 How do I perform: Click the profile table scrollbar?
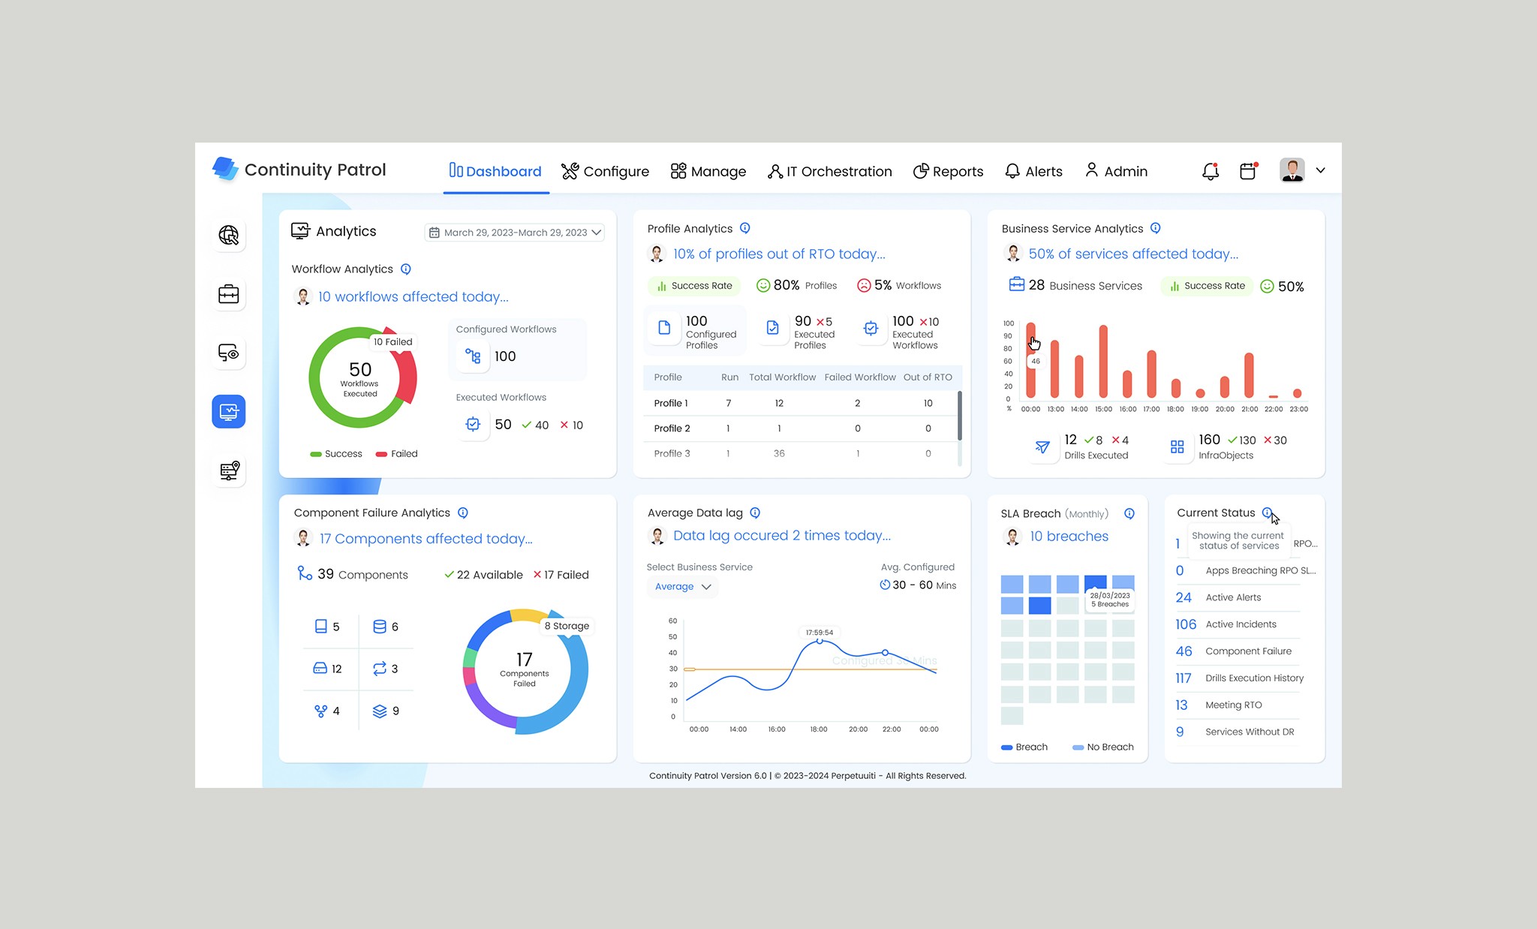pyautogui.click(x=960, y=415)
